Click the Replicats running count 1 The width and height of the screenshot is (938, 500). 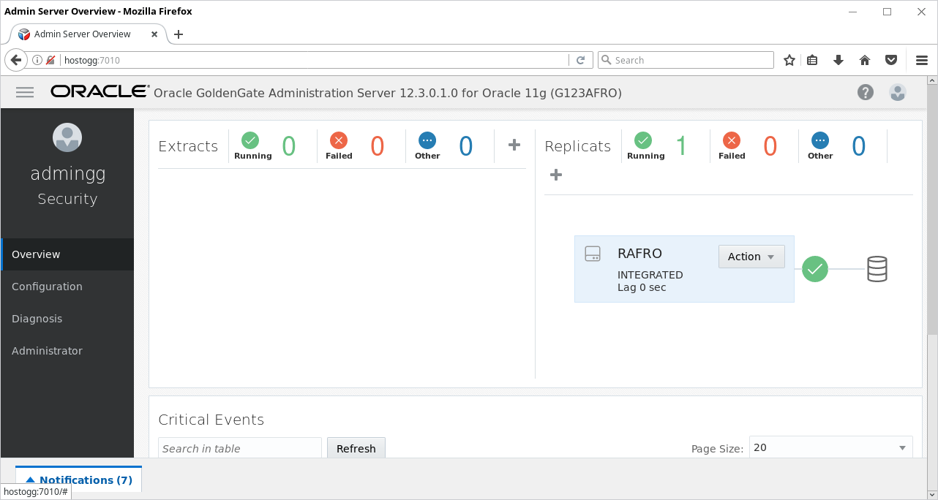click(x=681, y=146)
